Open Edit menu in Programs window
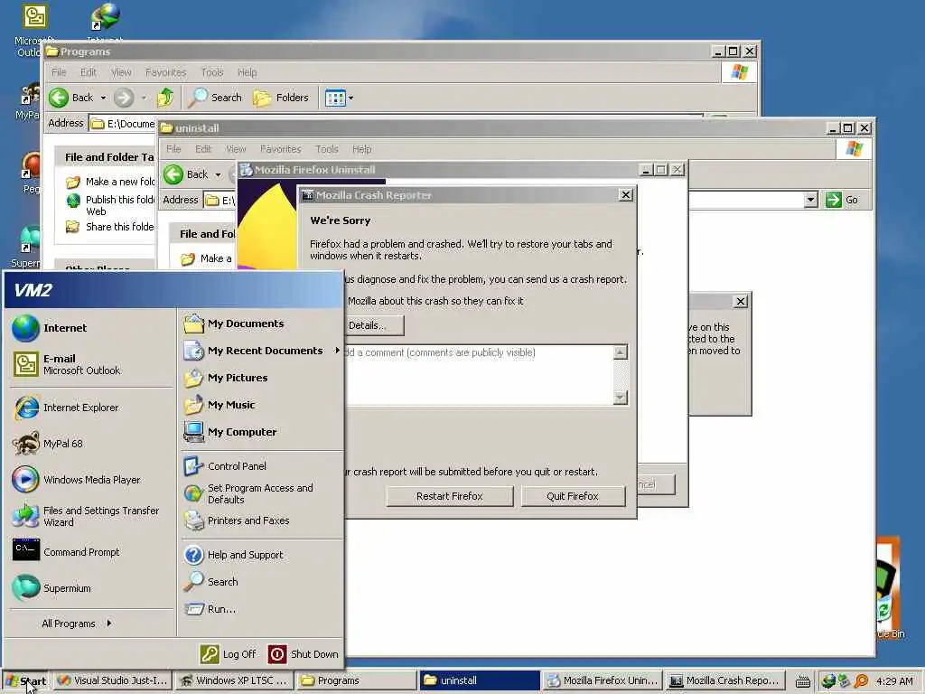This screenshot has height=694, width=925. (89, 72)
